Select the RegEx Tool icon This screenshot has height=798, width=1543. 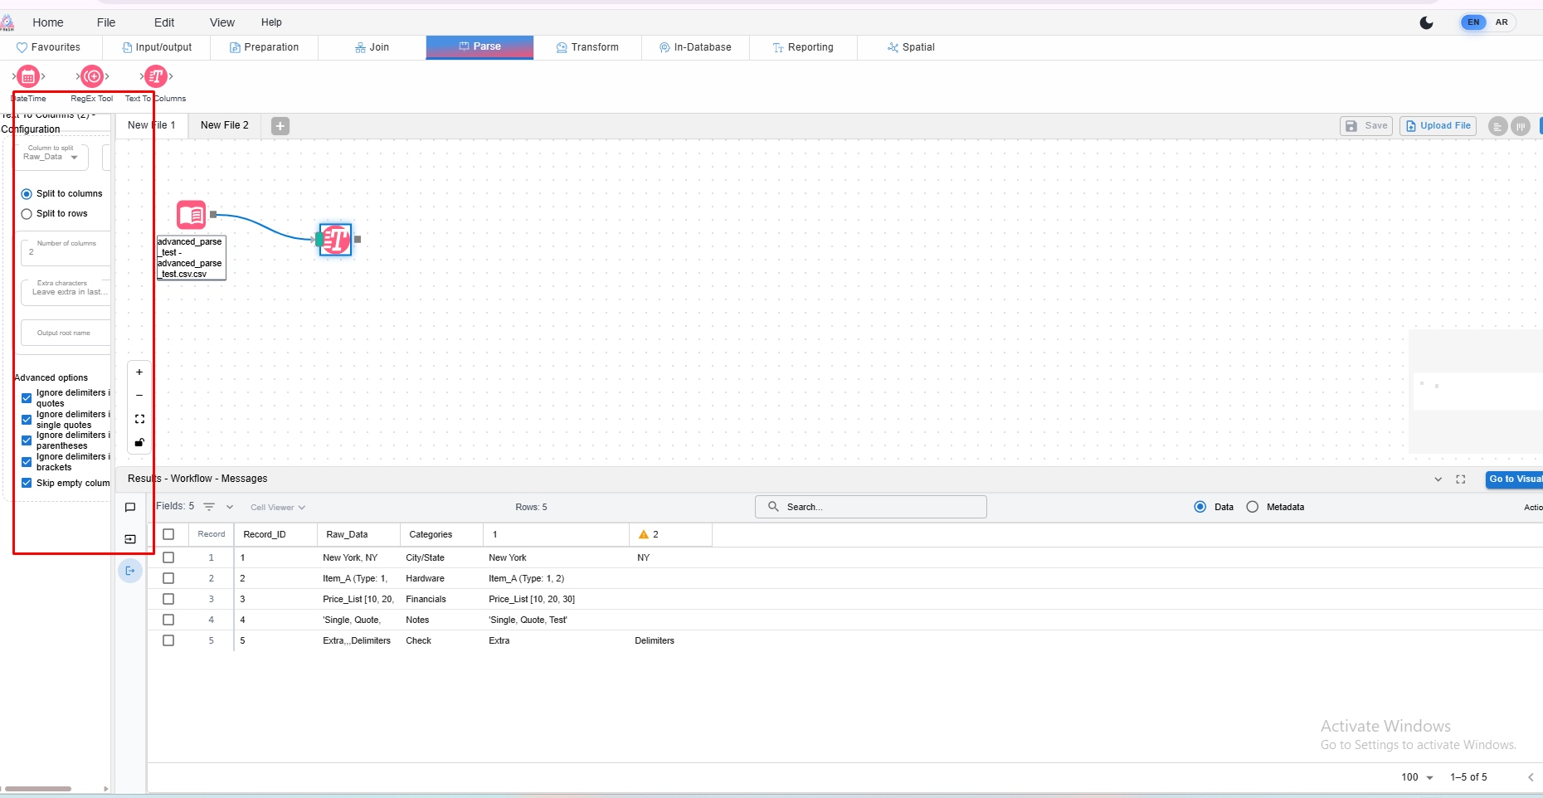pyautogui.click(x=92, y=77)
